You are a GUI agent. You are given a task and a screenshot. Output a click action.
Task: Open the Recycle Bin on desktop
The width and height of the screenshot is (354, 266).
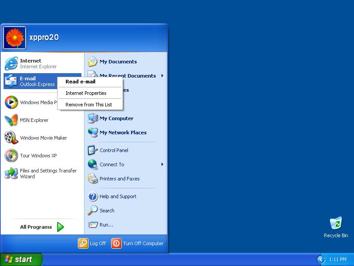coord(336,227)
